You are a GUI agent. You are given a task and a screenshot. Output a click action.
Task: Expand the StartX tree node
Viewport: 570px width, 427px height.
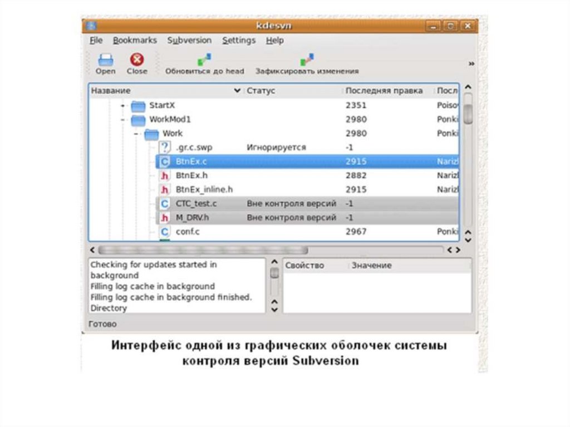coord(123,106)
